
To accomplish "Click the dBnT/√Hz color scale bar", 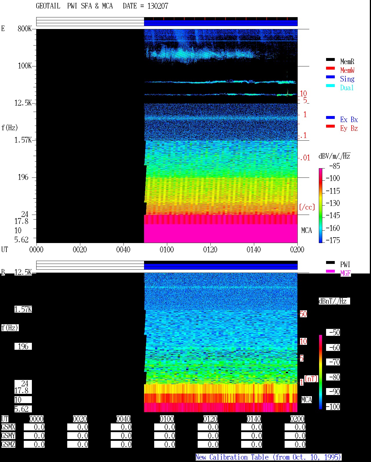I will click(321, 372).
